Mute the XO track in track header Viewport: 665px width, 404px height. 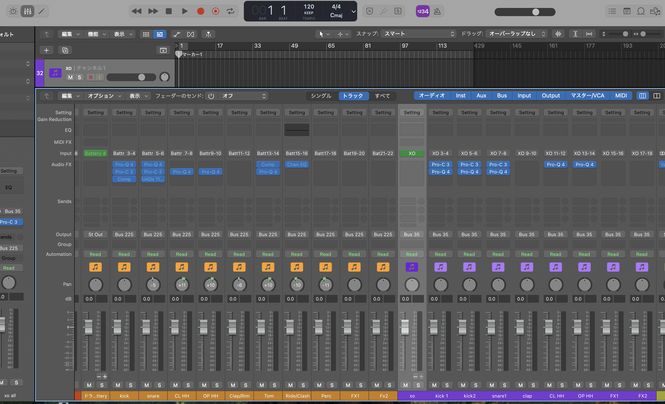pos(70,77)
